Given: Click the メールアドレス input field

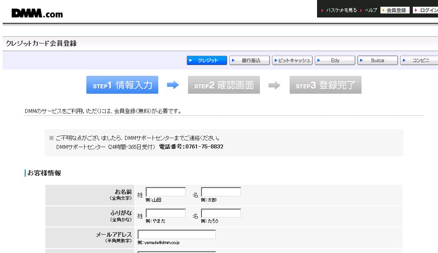Looking at the screenshot, I should [177, 234].
